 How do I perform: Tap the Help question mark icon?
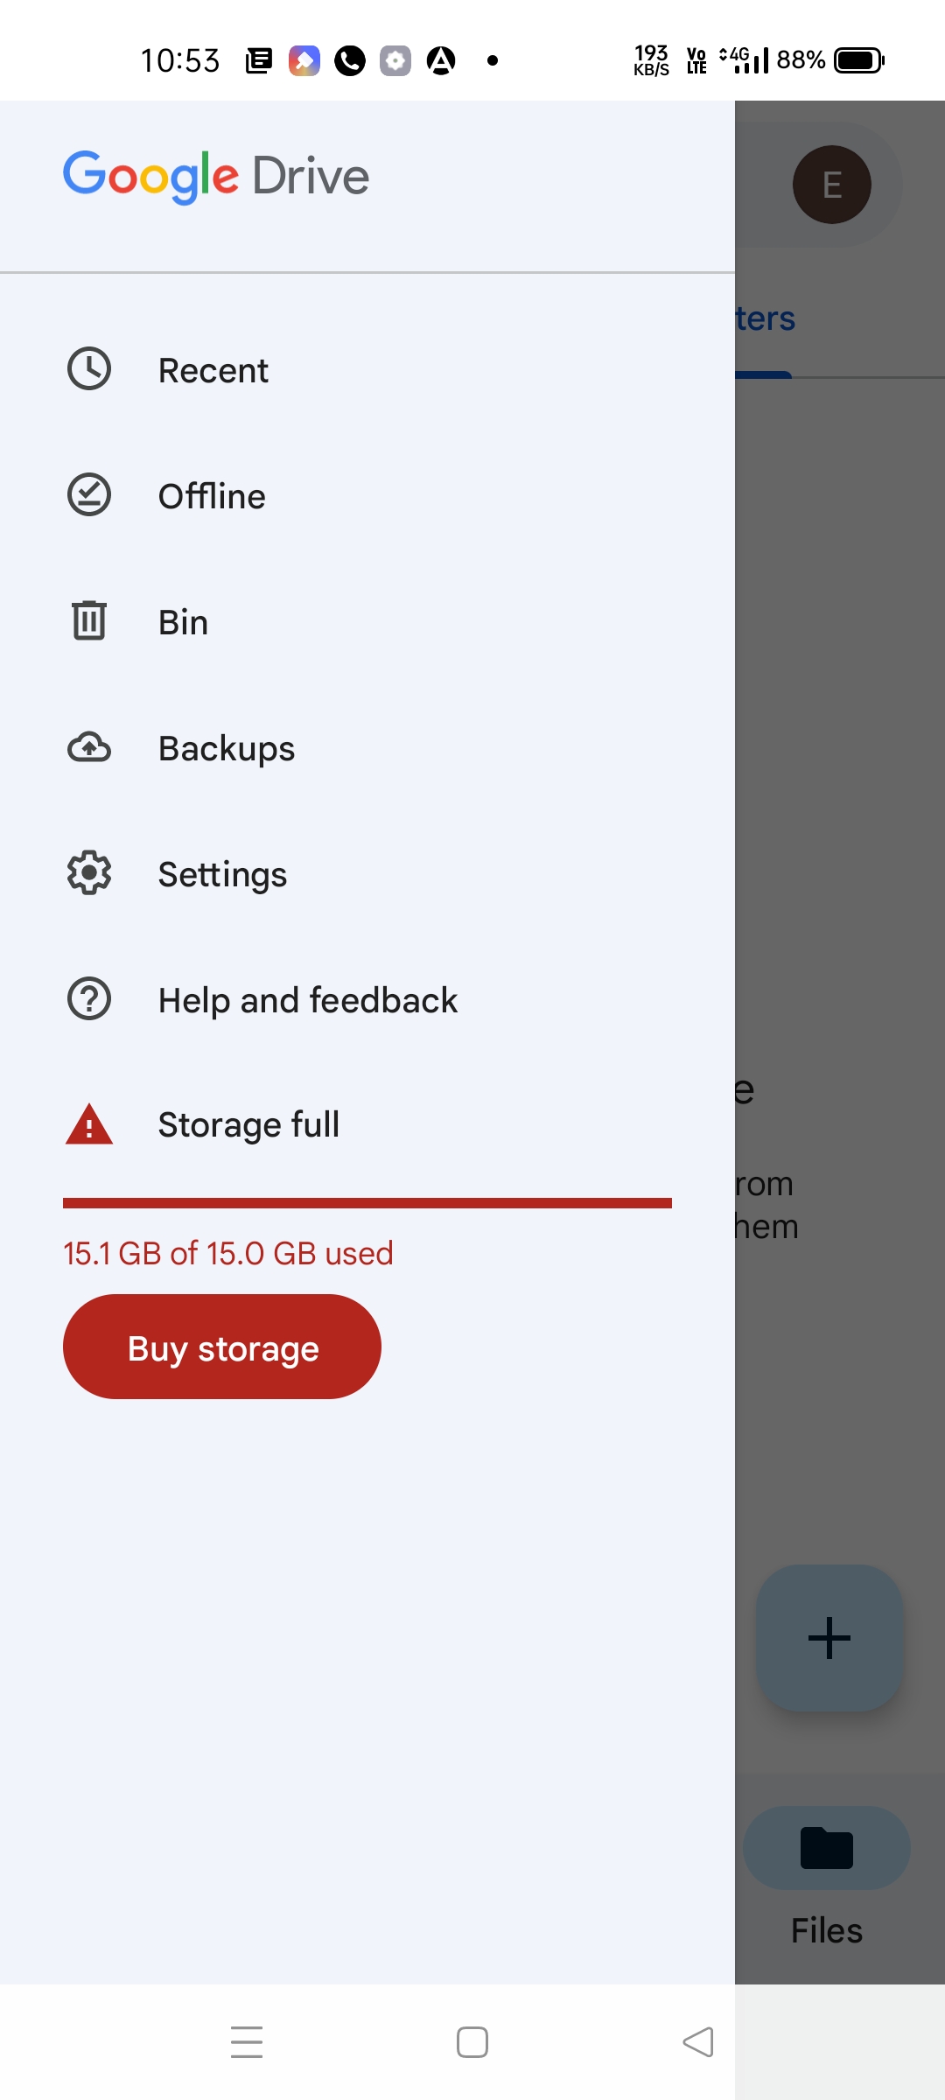tap(89, 999)
